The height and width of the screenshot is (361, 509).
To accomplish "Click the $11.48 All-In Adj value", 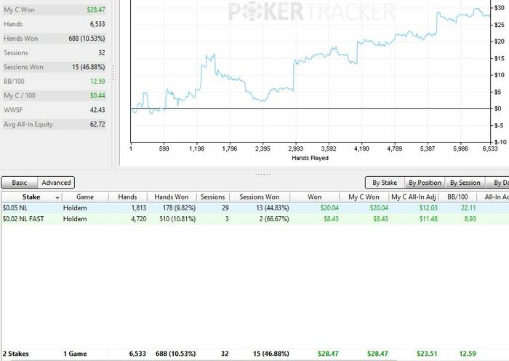I will coord(428,219).
